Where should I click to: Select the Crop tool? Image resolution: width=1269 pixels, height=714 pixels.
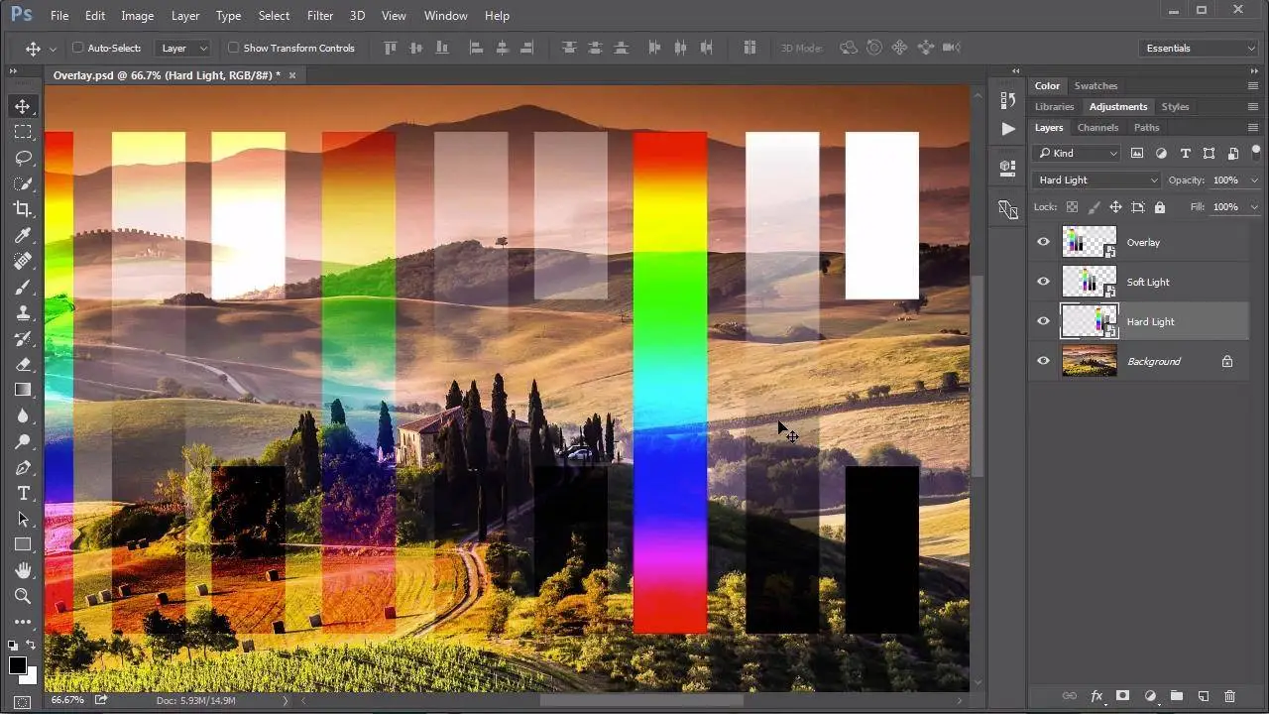pos(23,209)
